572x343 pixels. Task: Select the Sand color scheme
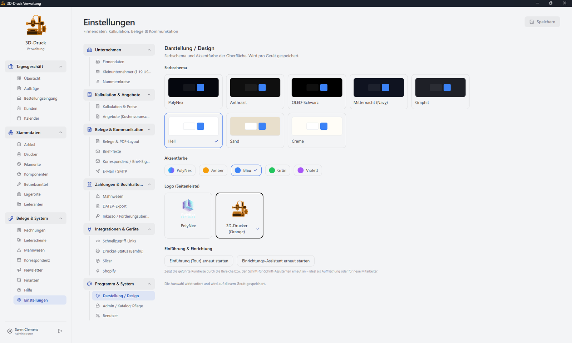click(x=255, y=130)
